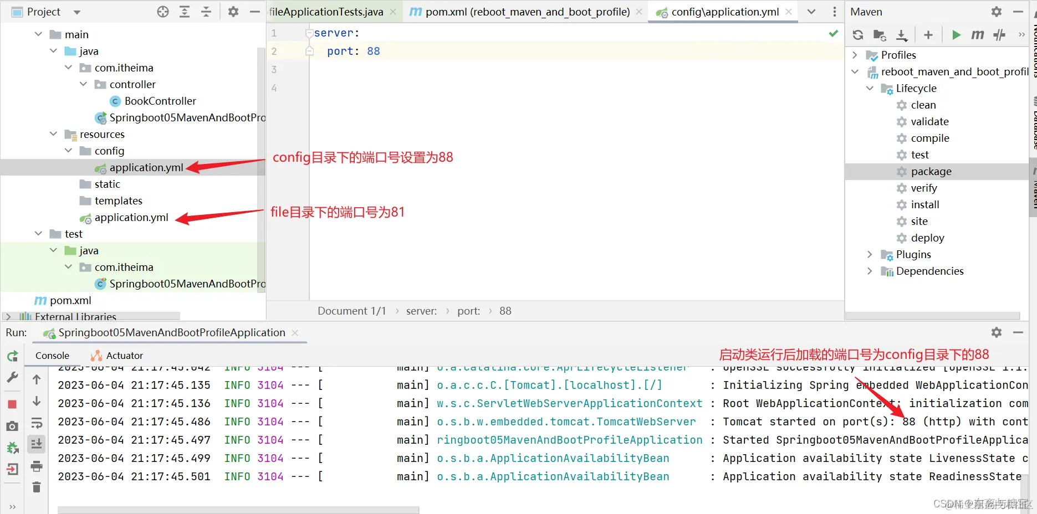The height and width of the screenshot is (514, 1037).
Task: Collapse the test folder
Action: tap(38, 234)
